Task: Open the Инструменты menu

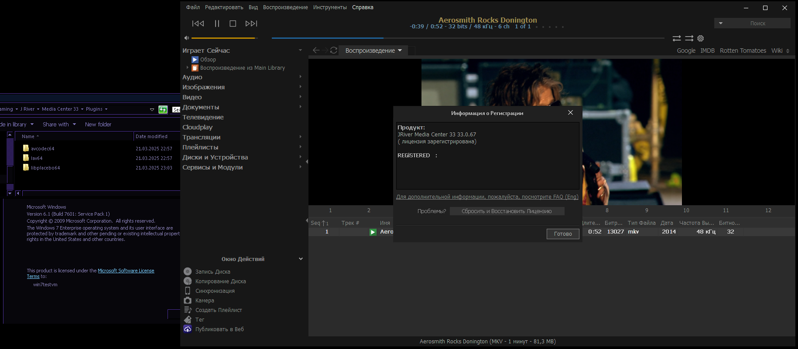Action: click(x=329, y=7)
